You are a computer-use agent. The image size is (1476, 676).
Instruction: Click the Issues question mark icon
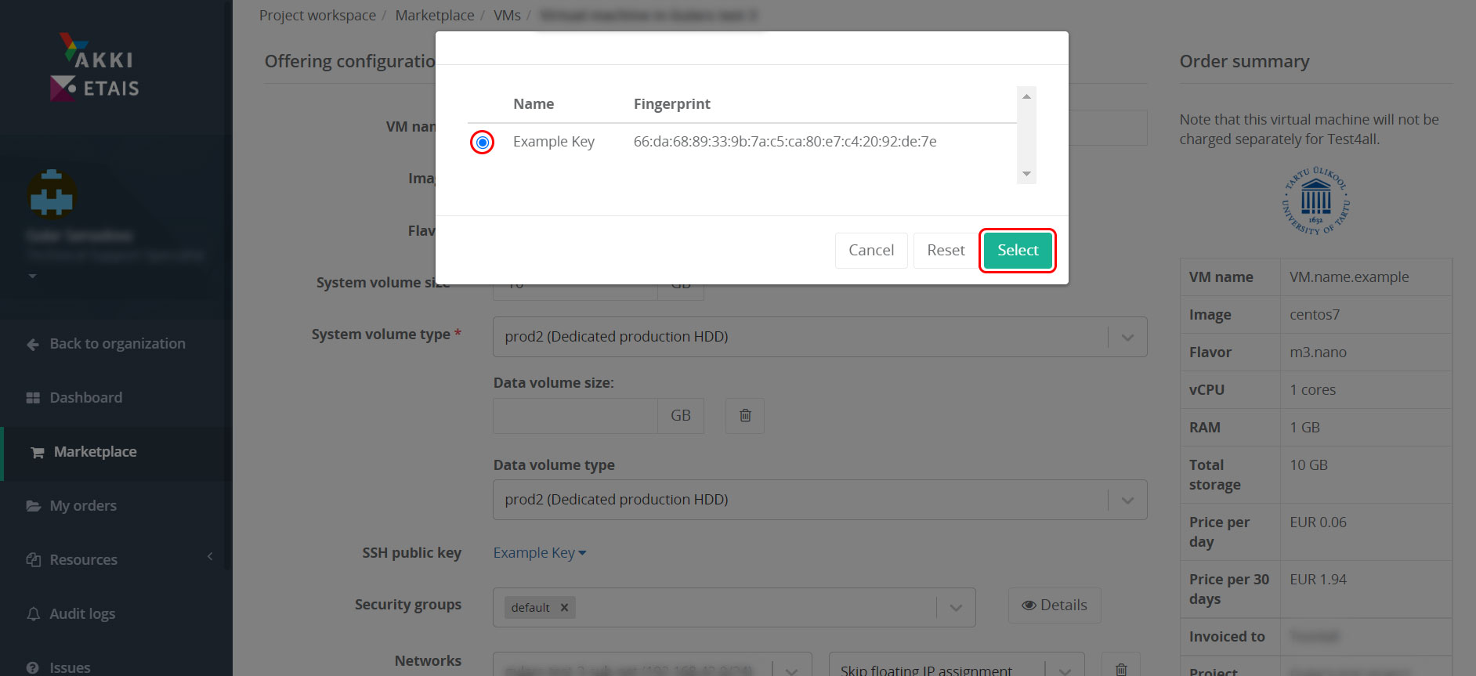click(33, 668)
